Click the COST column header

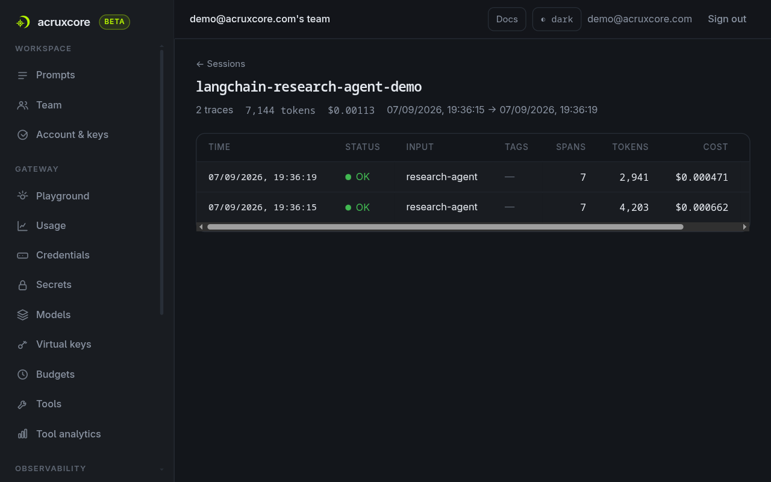716,147
